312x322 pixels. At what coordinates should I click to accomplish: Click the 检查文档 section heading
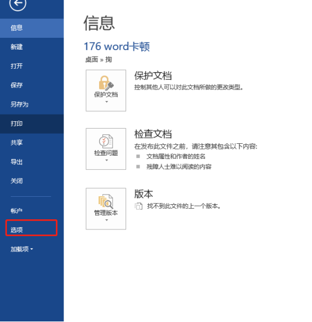click(x=153, y=134)
